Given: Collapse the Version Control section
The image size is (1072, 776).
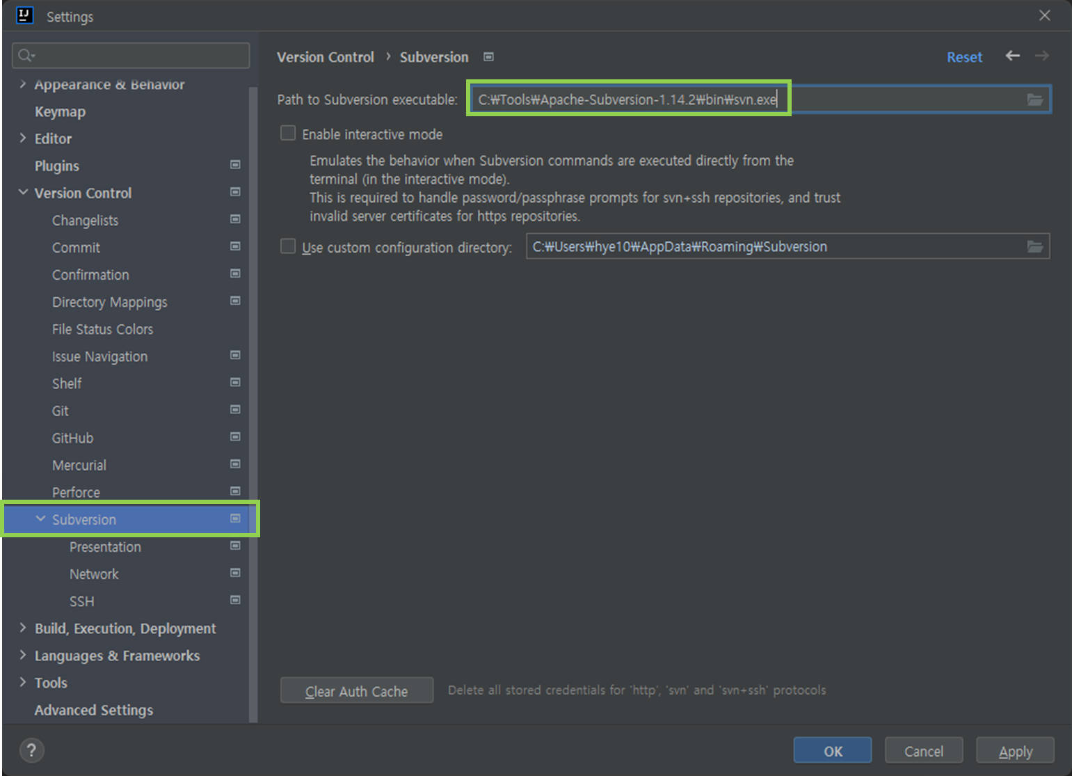Looking at the screenshot, I should pos(23,193).
